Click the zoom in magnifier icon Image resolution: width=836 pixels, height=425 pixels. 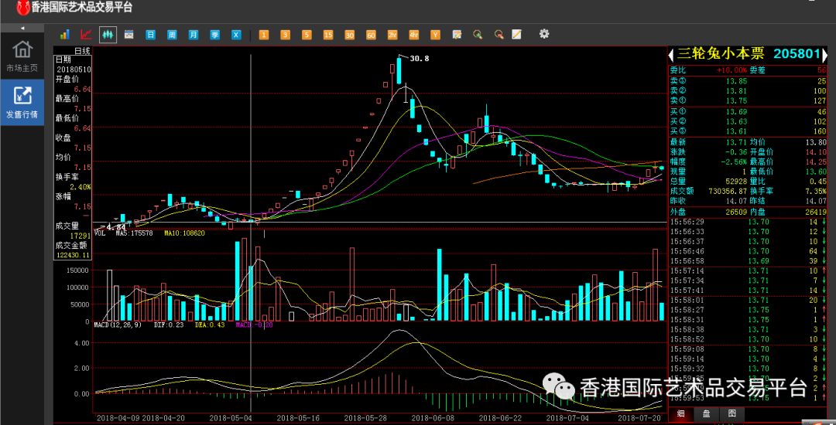point(478,35)
